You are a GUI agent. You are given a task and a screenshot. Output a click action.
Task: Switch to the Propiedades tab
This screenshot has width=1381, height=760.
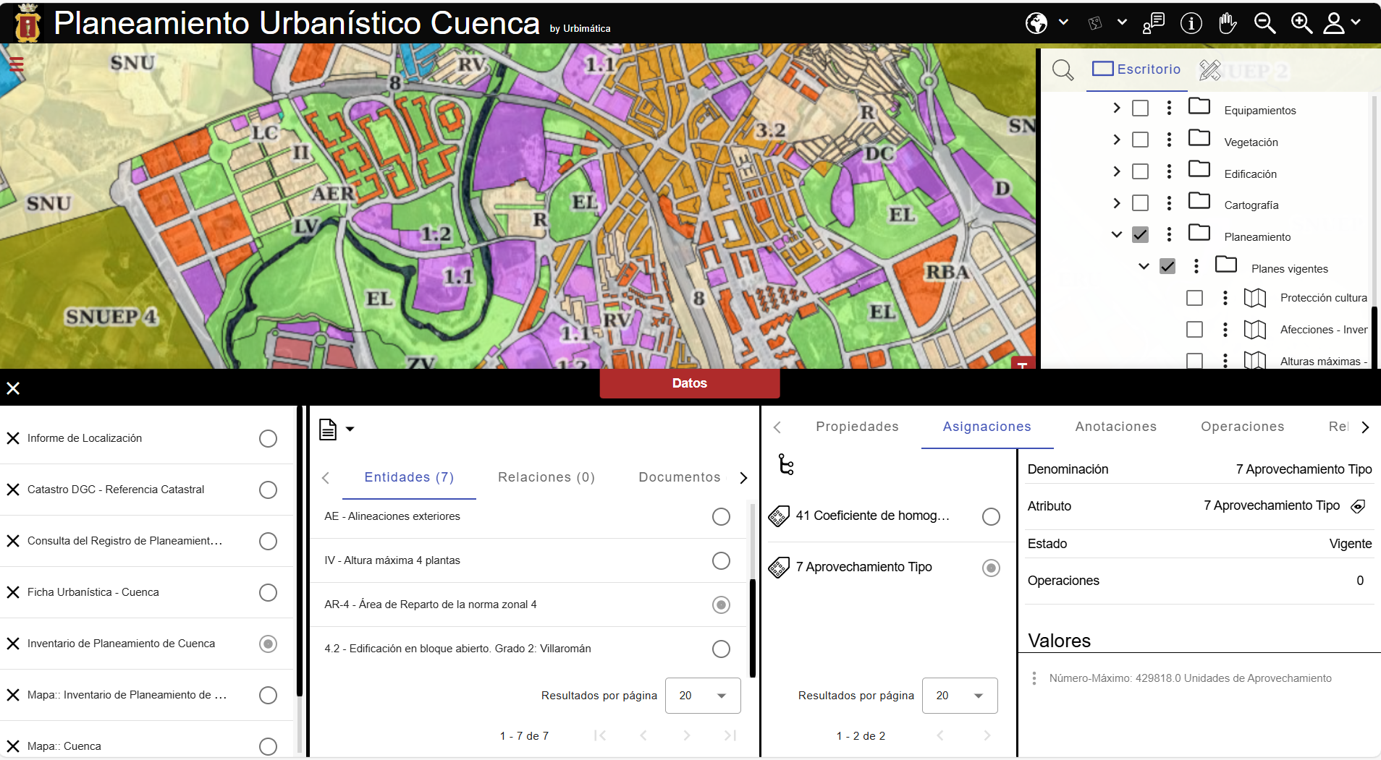click(857, 427)
